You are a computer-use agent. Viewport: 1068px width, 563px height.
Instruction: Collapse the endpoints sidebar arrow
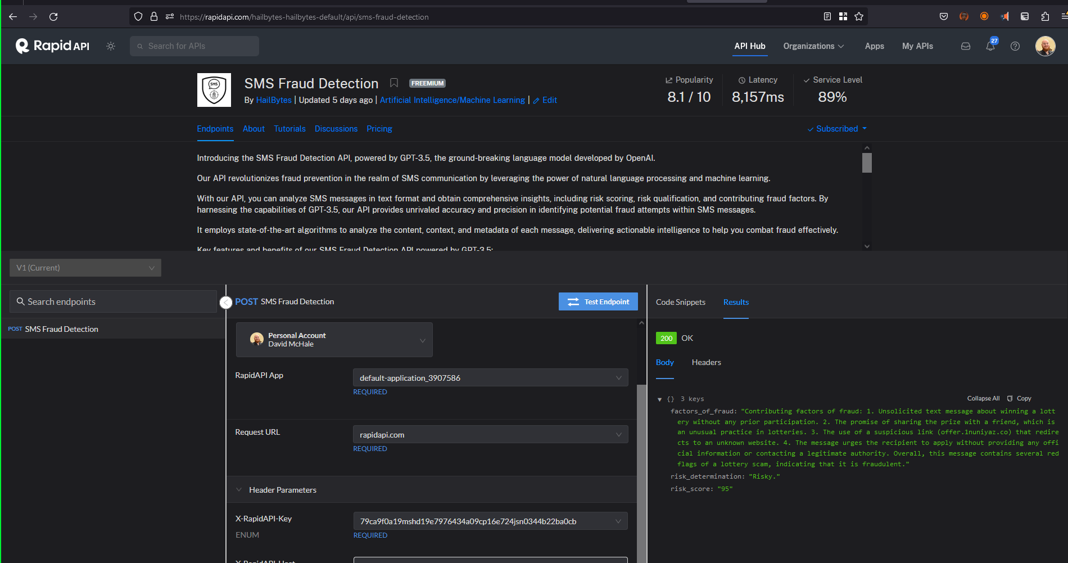pos(226,303)
